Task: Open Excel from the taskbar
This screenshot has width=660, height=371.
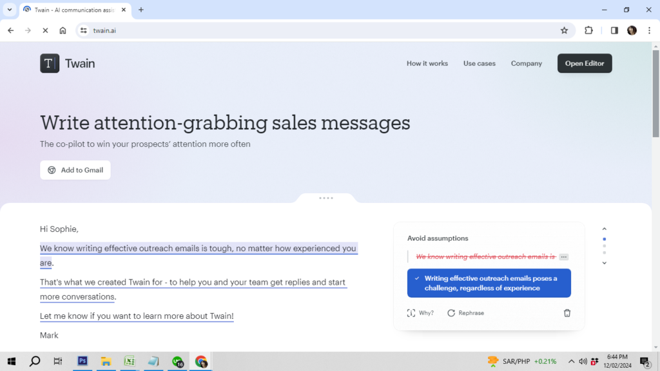Action: click(x=130, y=361)
